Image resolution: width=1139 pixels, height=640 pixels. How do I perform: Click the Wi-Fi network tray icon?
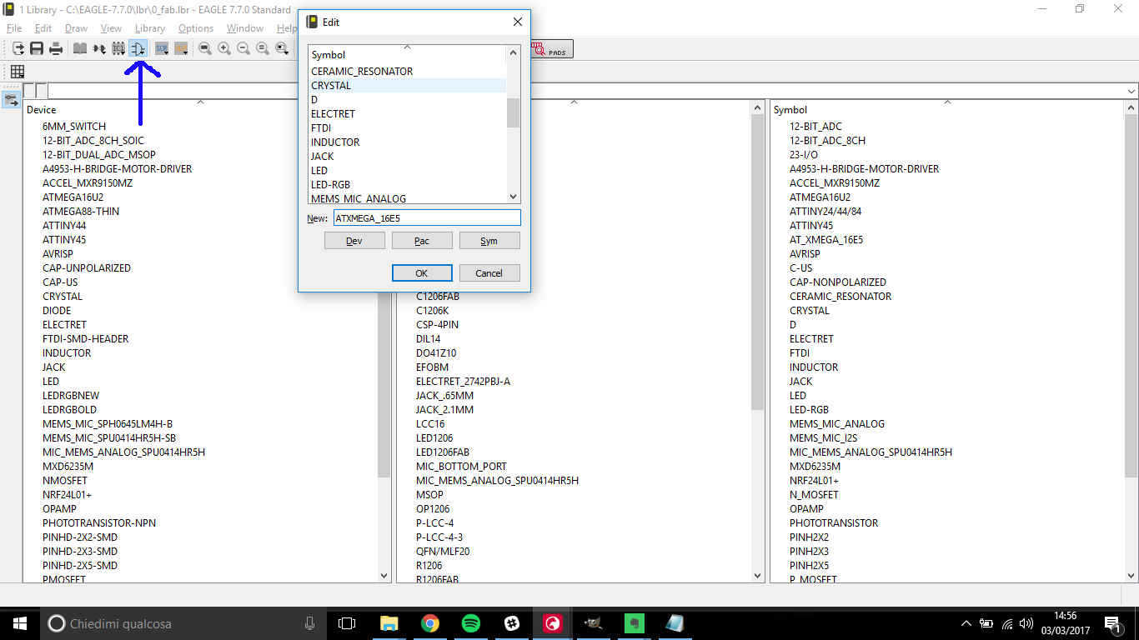(x=1006, y=623)
